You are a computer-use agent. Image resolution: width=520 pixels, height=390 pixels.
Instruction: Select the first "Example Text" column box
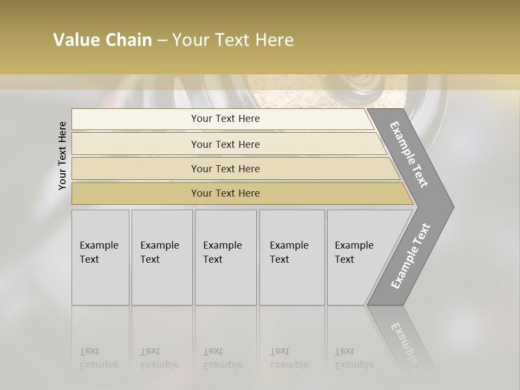100,257
